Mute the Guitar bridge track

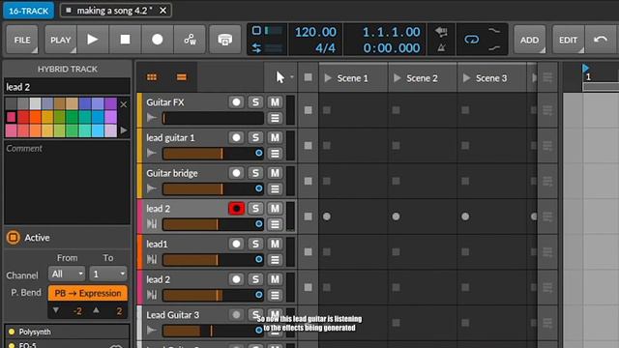click(275, 173)
